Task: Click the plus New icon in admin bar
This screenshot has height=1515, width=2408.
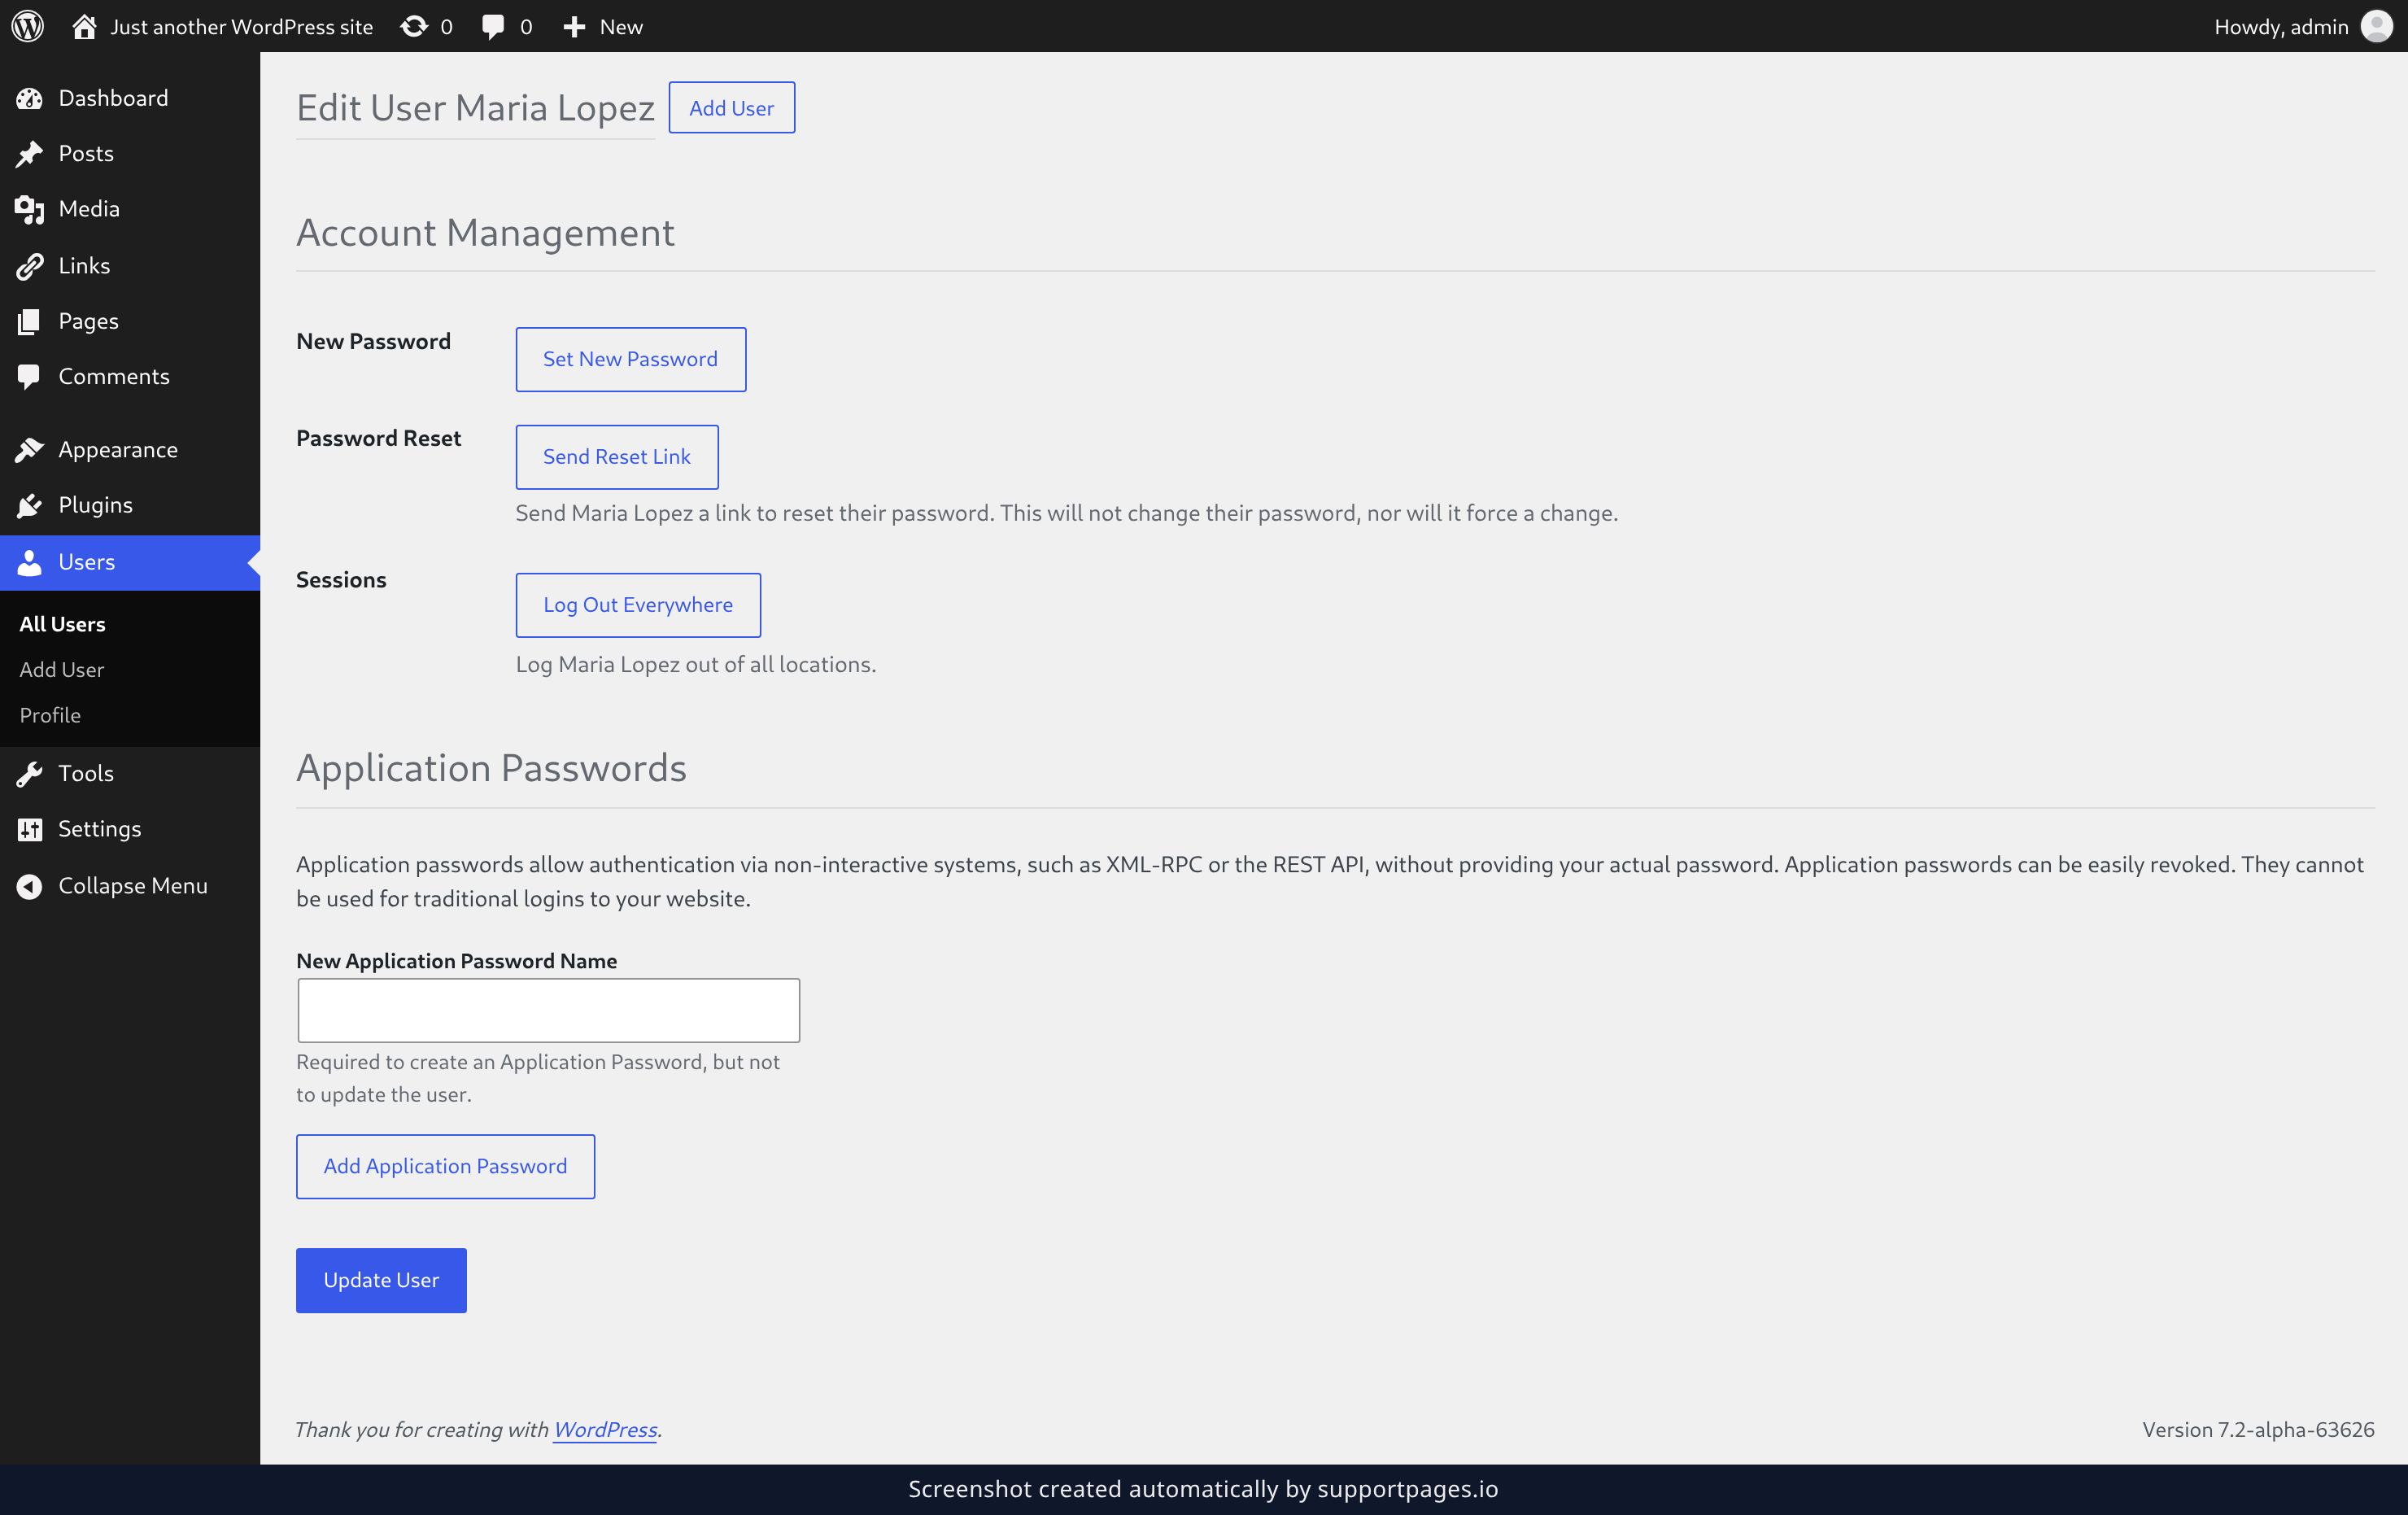Action: [x=574, y=27]
